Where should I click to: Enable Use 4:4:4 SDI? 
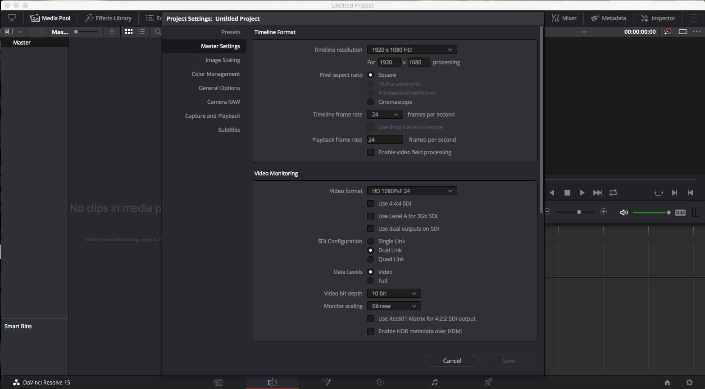point(370,203)
